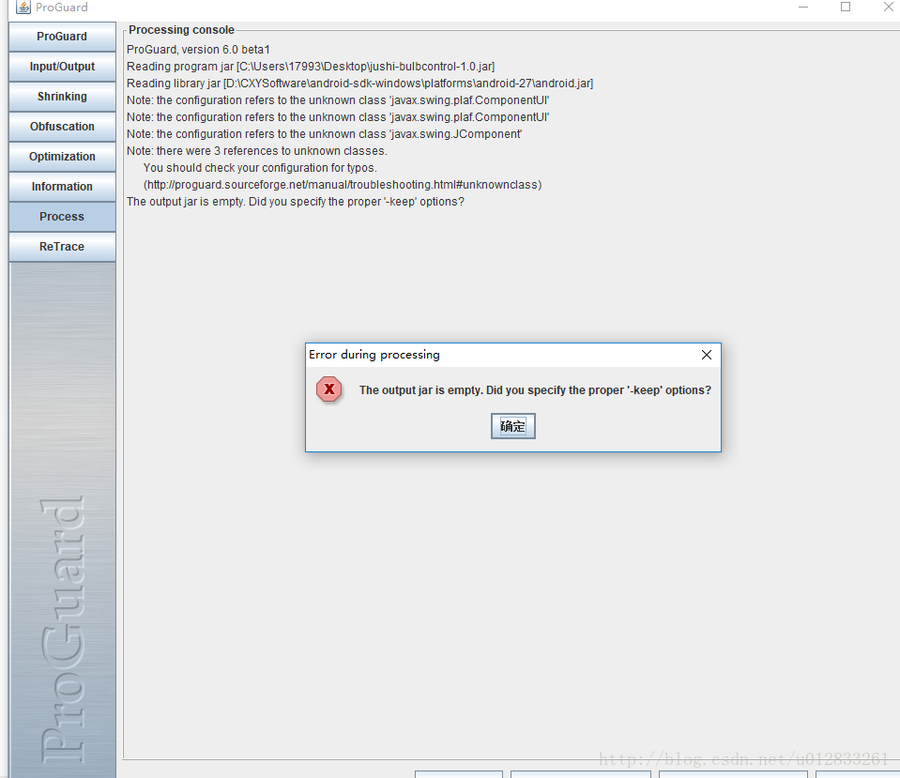Viewport: 900px width, 778px height.
Task: Minimize the ProGuard window
Action: pyautogui.click(x=803, y=7)
